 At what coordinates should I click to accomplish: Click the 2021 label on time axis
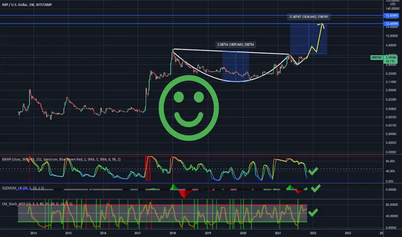[278, 233]
